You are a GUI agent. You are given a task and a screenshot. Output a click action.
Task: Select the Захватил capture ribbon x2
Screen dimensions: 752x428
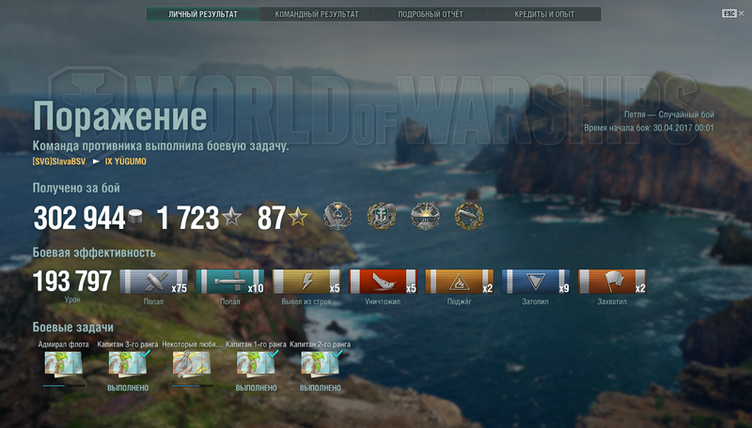612,281
